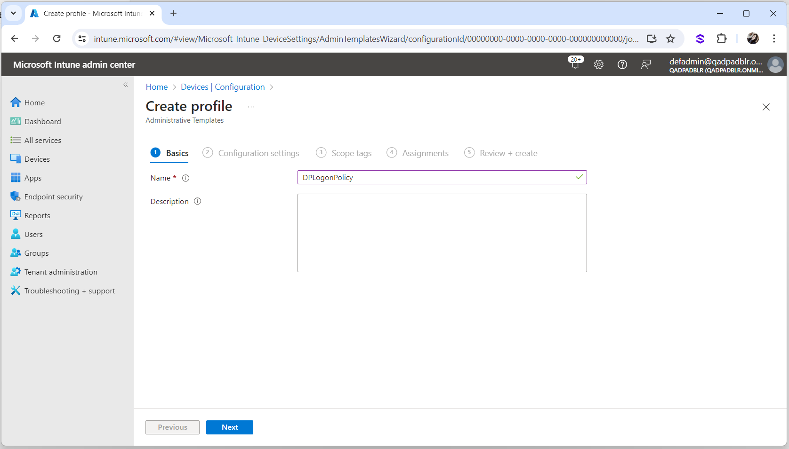Open Apps in the sidebar
This screenshot has width=789, height=449.
click(x=26, y=178)
